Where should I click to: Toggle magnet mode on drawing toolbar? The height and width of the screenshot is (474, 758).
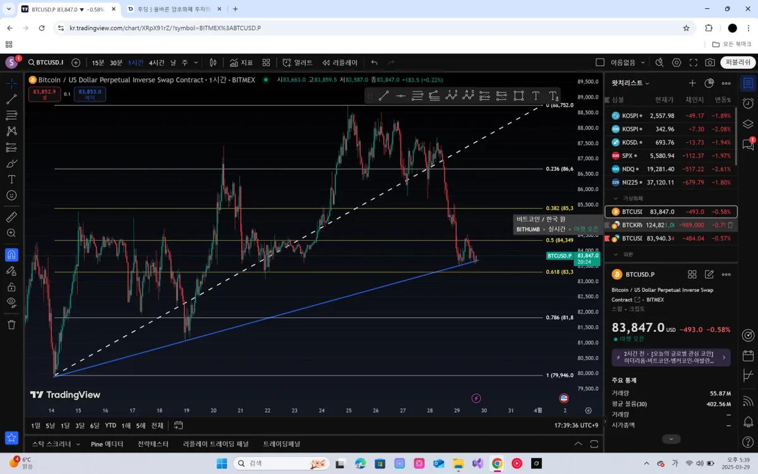coord(11,255)
